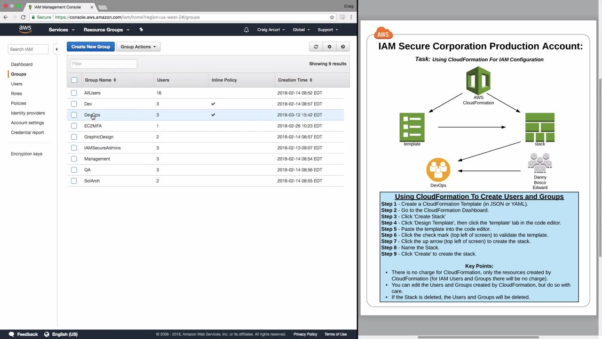Check the AllUsers group checkbox
Viewport: 602px width, 339px height.
point(74,93)
